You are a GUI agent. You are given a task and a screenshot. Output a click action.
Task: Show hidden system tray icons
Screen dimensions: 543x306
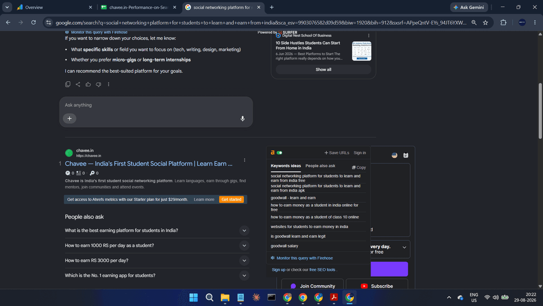449,297
